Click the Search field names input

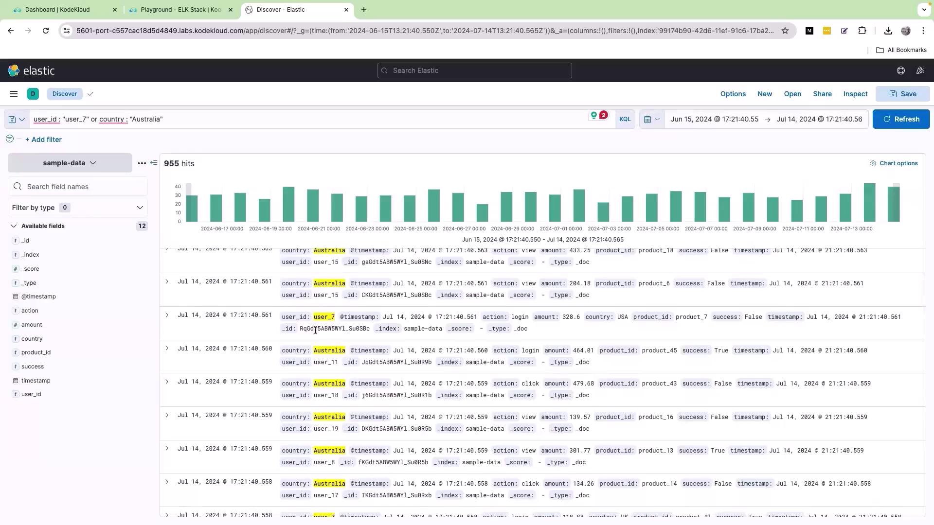point(83,187)
